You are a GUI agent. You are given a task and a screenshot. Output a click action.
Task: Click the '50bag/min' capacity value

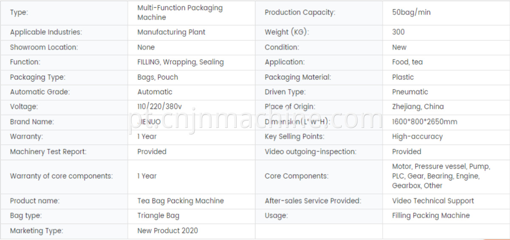[x=411, y=13]
